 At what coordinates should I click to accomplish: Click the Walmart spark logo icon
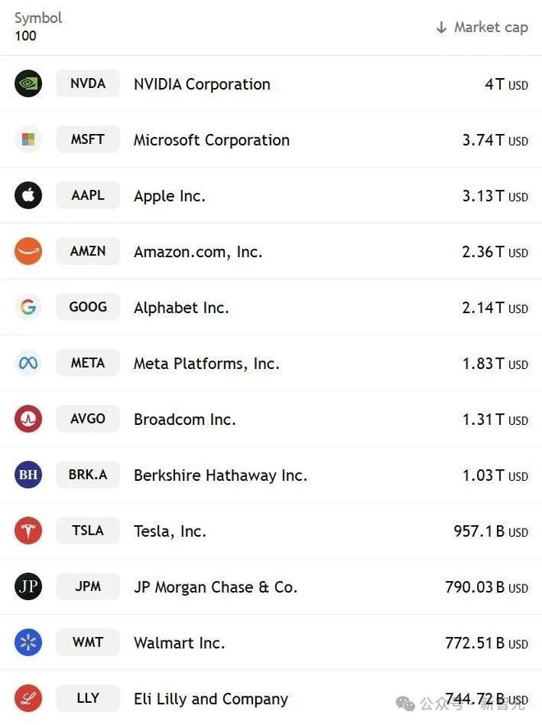tap(28, 643)
